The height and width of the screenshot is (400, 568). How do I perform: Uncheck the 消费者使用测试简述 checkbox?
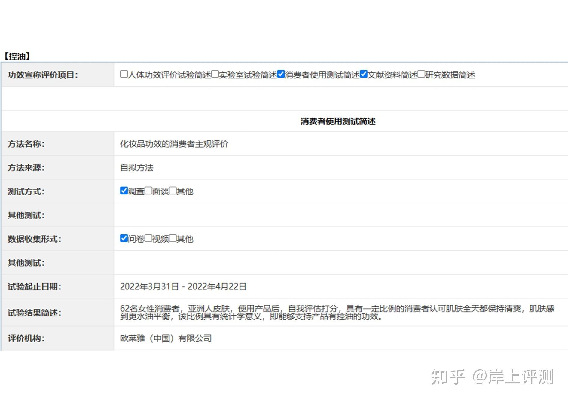coord(281,74)
